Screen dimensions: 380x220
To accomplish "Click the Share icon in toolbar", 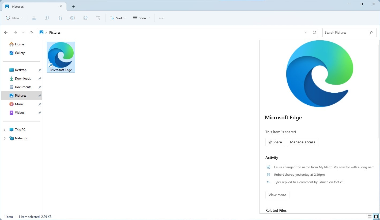I will (85, 18).
